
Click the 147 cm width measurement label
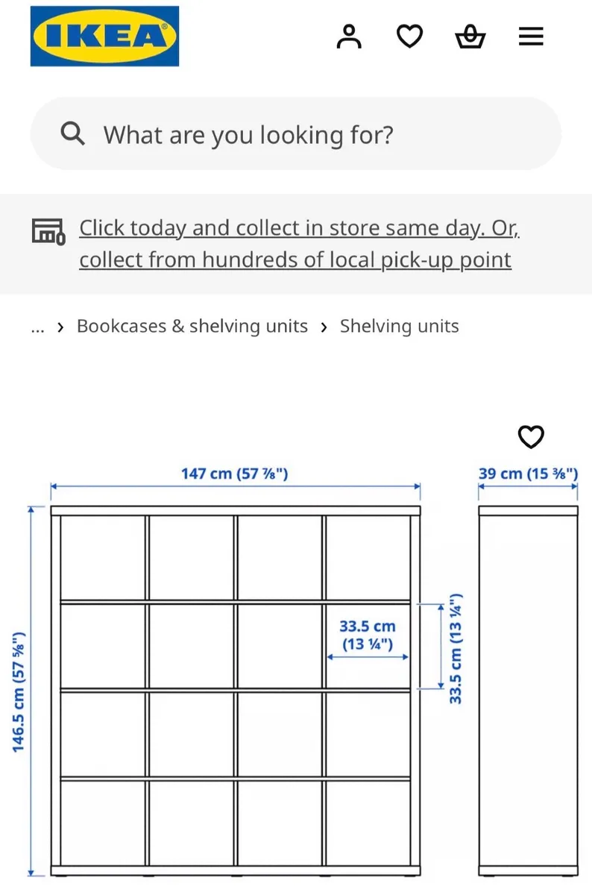234,473
